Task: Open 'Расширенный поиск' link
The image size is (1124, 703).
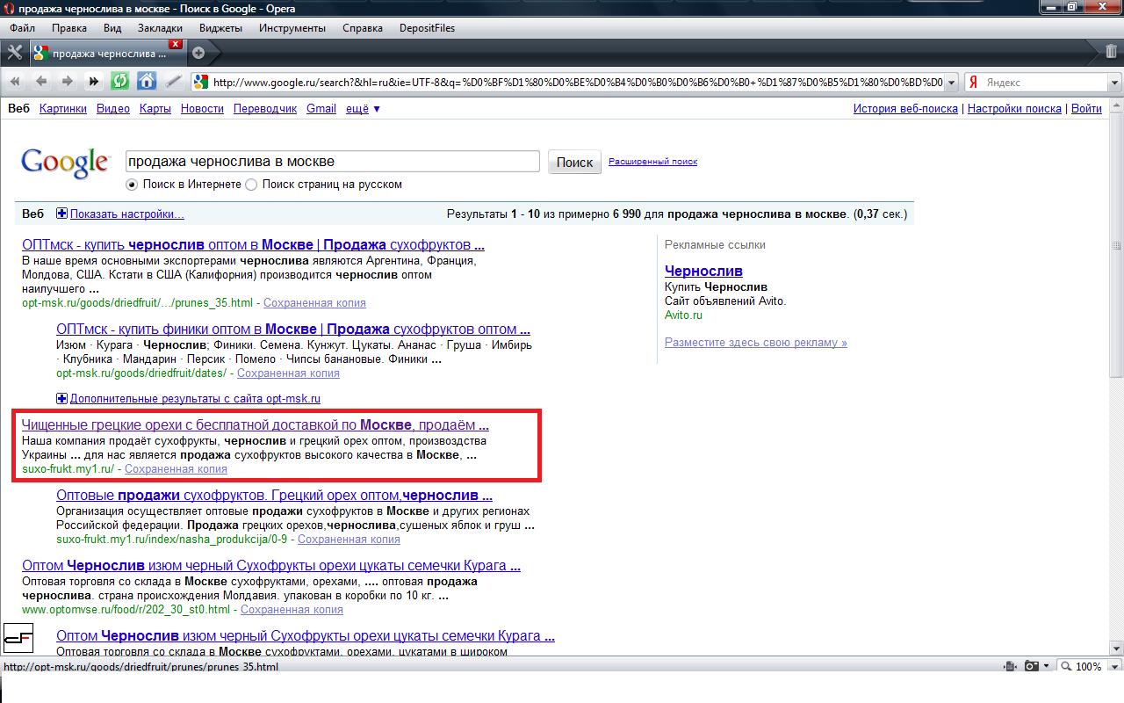Action: click(653, 162)
